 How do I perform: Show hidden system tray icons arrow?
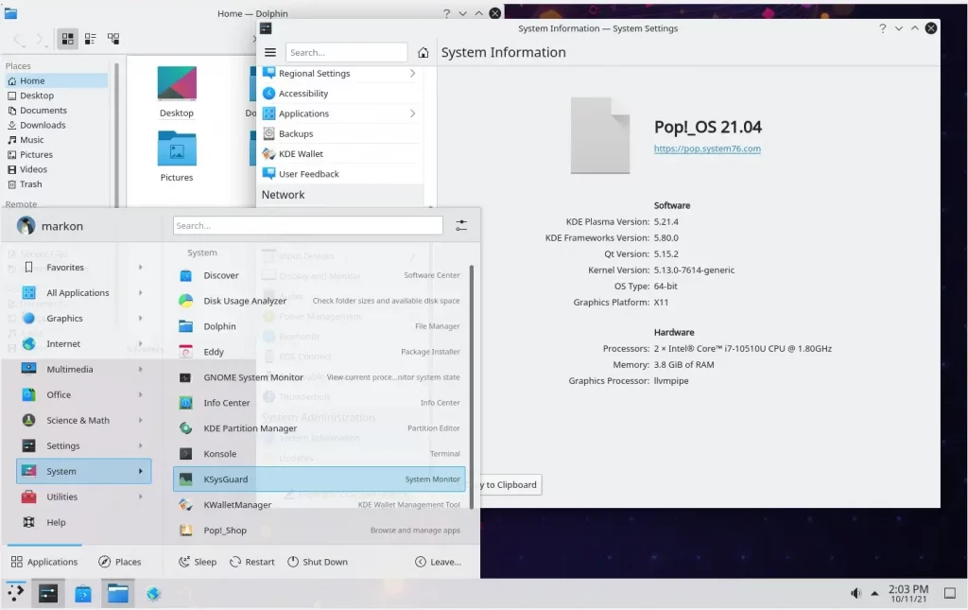click(x=874, y=593)
